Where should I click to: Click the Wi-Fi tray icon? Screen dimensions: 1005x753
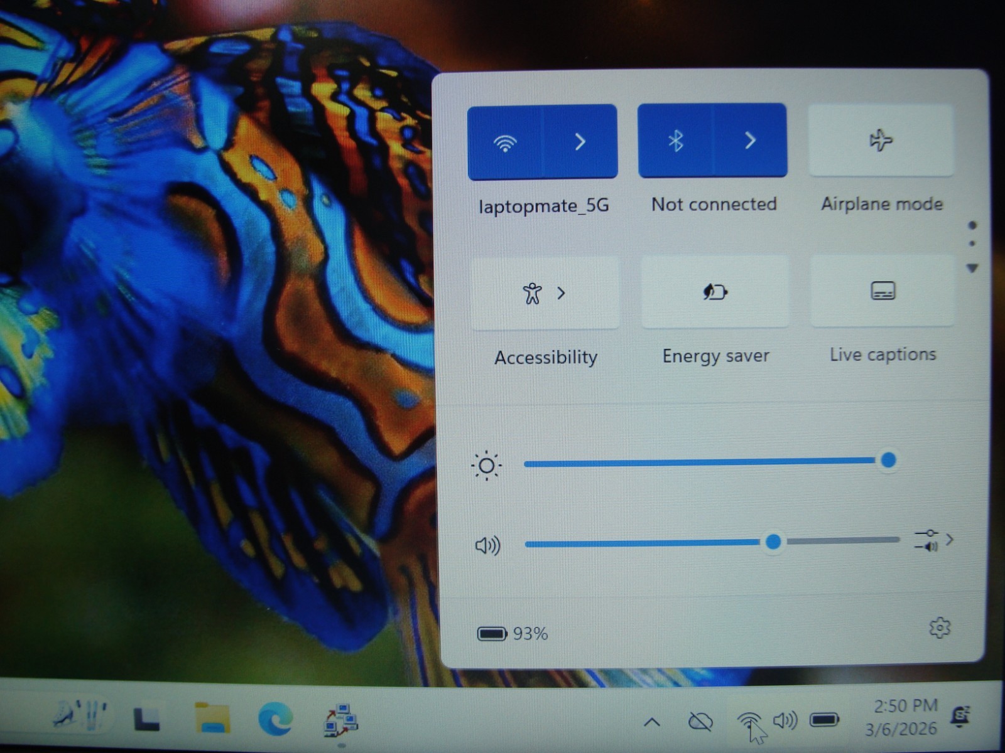click(x=749, y=722)
